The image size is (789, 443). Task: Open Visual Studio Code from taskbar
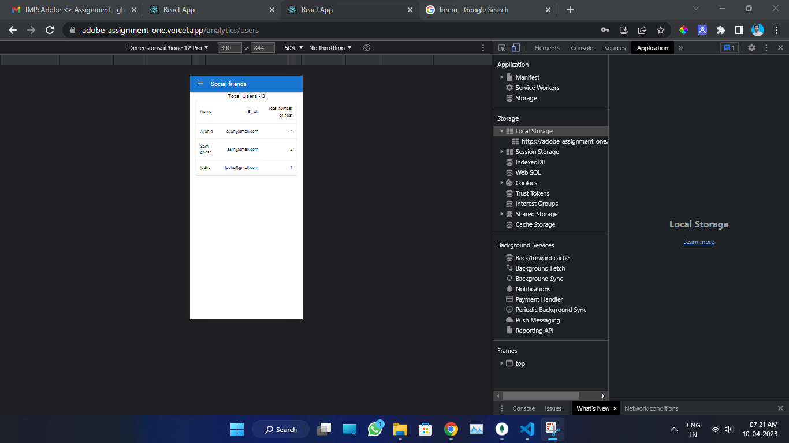point(527,429)
